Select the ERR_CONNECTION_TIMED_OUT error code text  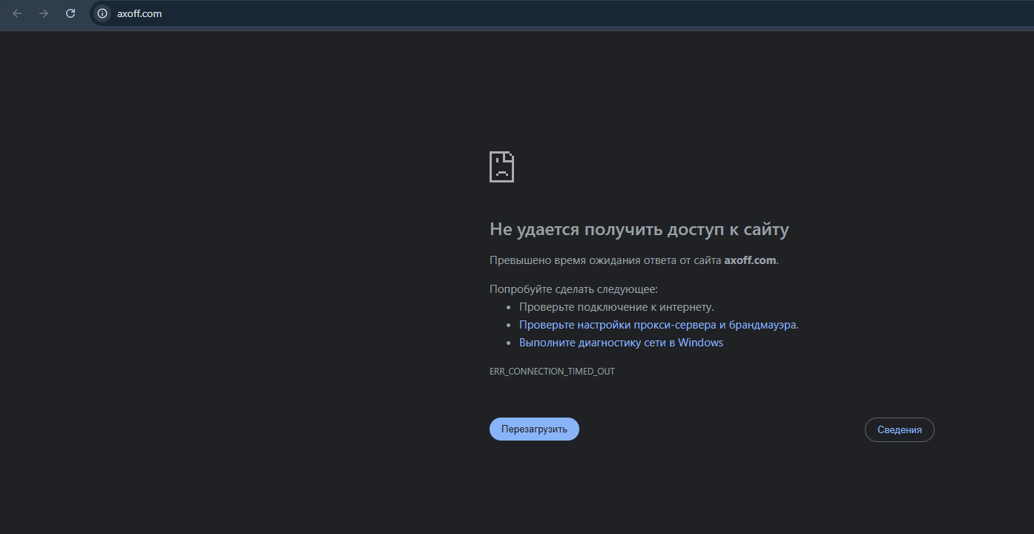tap(552, 371)
